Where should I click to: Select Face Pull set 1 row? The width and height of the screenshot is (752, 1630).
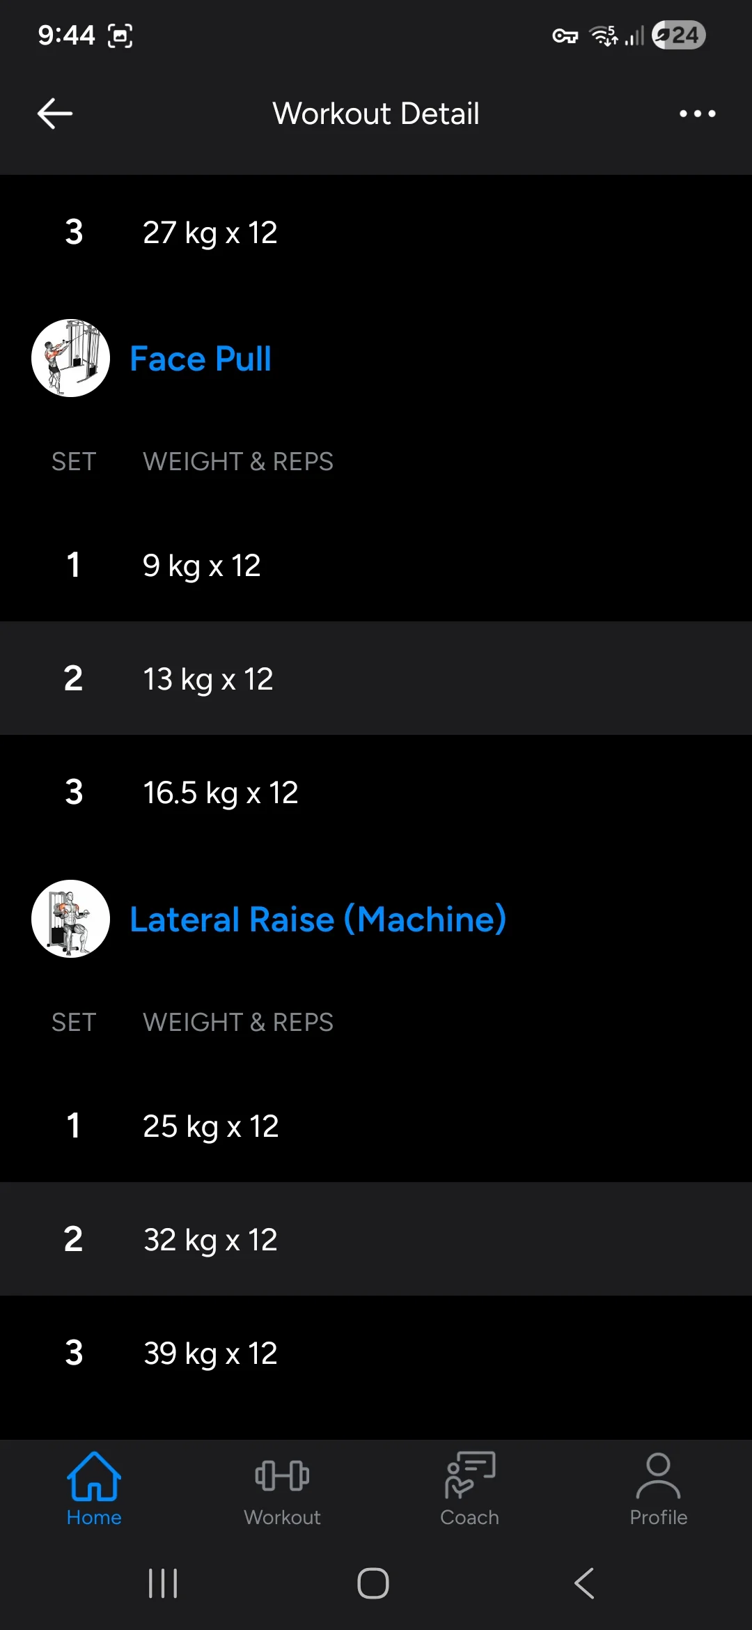pyautogui.click(x=376, y=565)
